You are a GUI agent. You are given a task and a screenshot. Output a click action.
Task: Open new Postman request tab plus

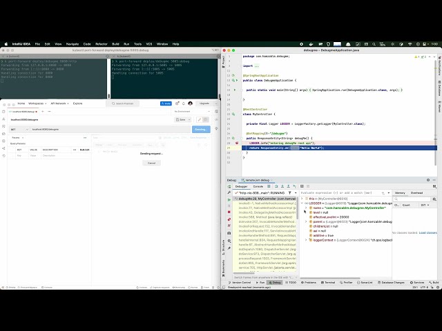pos(43,112)
